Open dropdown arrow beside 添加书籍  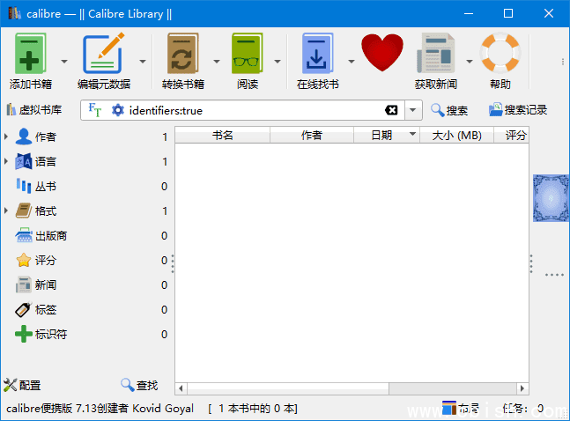tap(64, 62)
